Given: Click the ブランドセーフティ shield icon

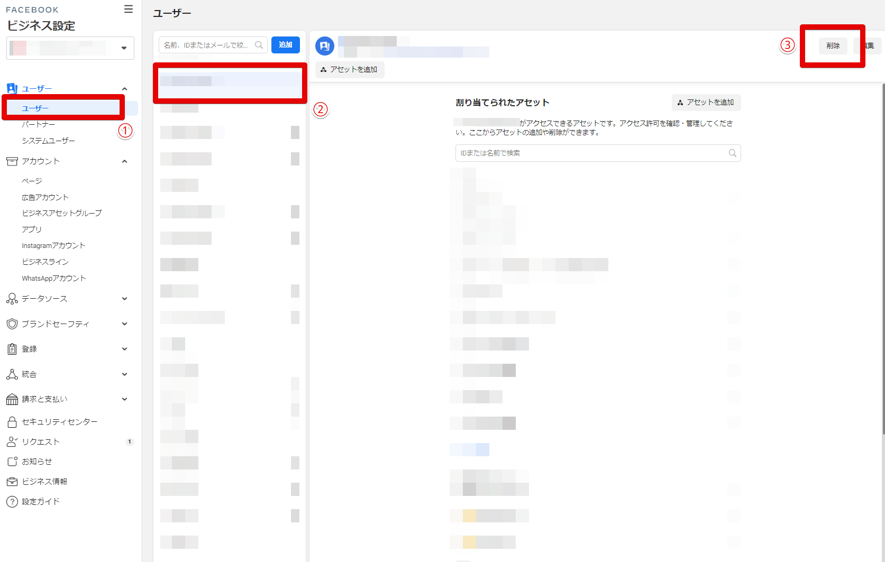Looking at the screenshot, I should (12, 324).
